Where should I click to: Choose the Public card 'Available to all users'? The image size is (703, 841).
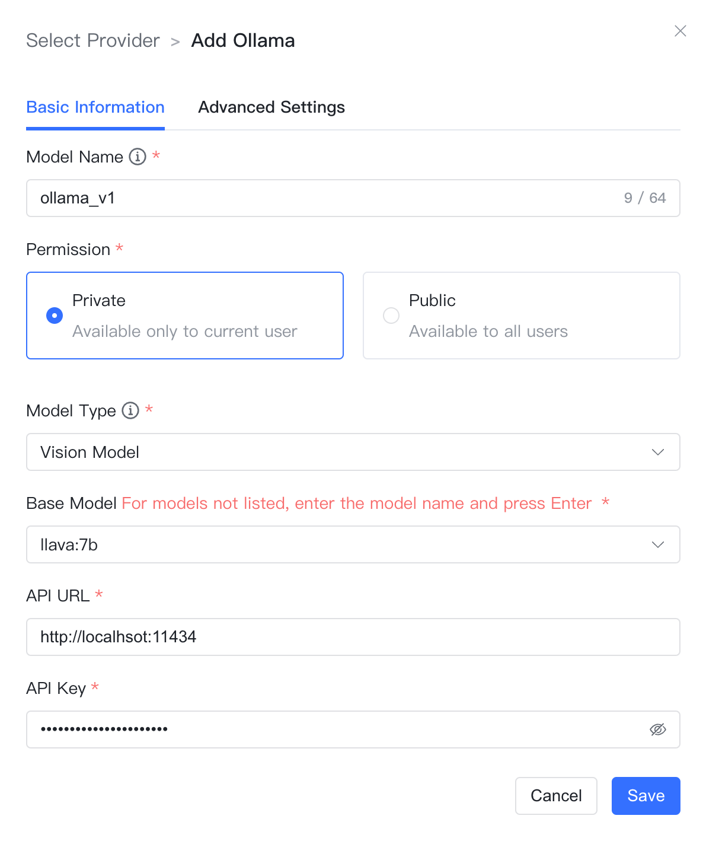pyautogui.click(x=522, y=316)
